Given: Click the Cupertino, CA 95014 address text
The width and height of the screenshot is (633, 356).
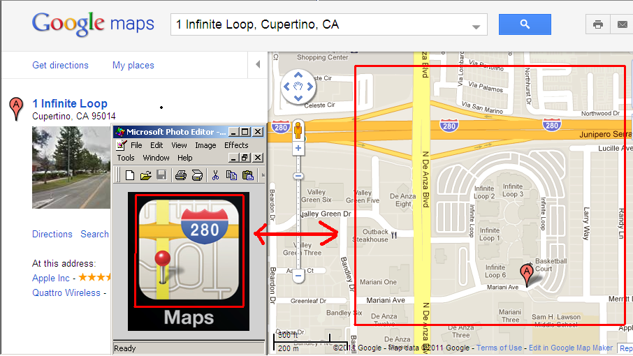Looking at the screenshot, I should point(74,116).
